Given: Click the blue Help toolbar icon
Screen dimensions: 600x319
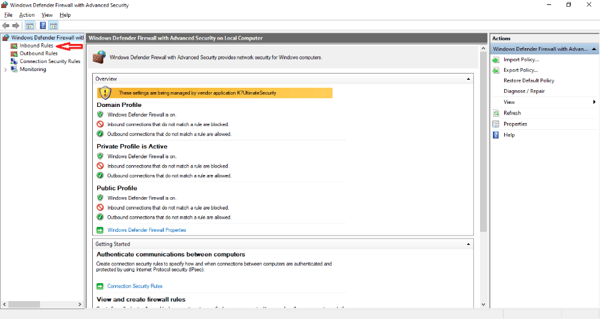Looking at the screenshot, I should pyautogui.click(x=43, y=25).
